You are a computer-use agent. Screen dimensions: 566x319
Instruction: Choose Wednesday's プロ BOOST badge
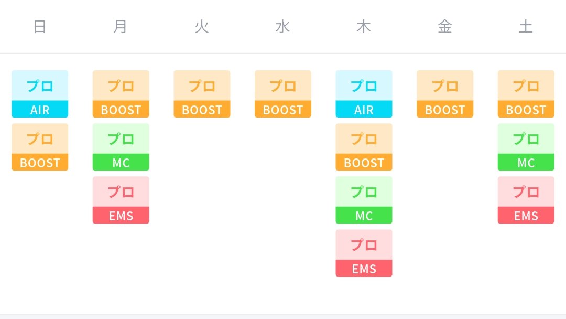[283, 94]
